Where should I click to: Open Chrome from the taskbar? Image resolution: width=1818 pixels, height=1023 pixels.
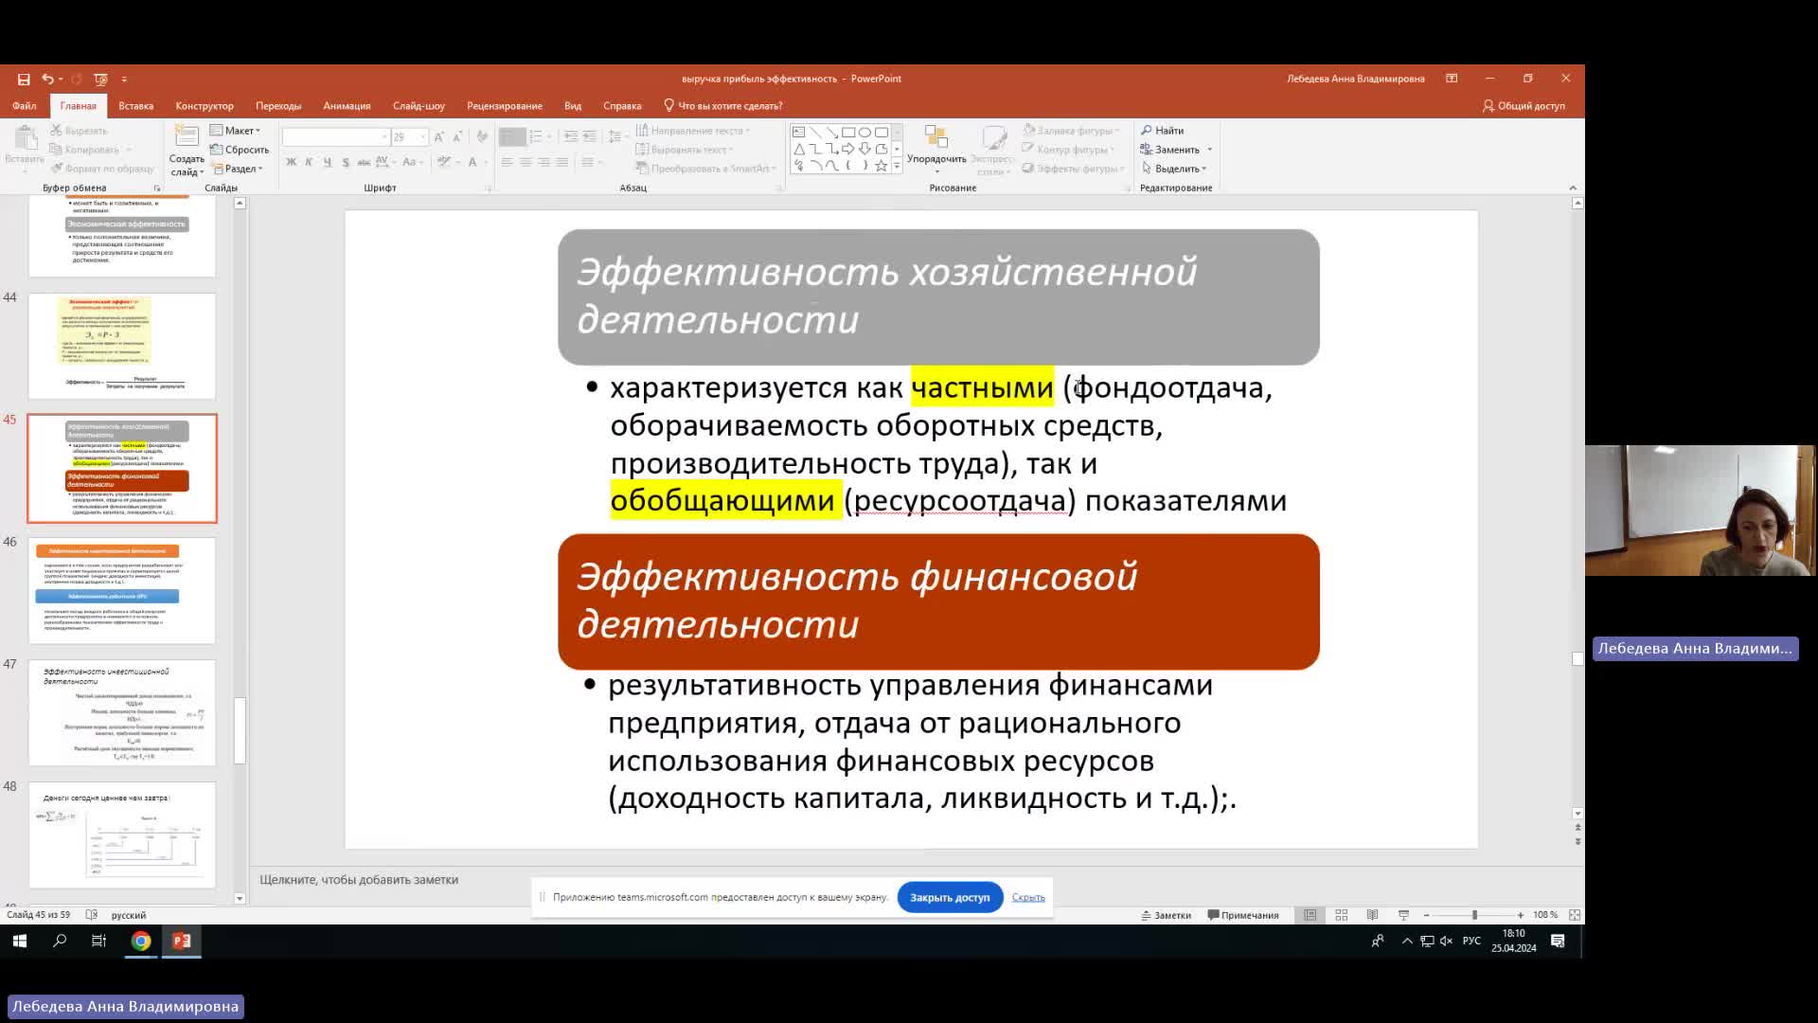(x=141, y=941)
